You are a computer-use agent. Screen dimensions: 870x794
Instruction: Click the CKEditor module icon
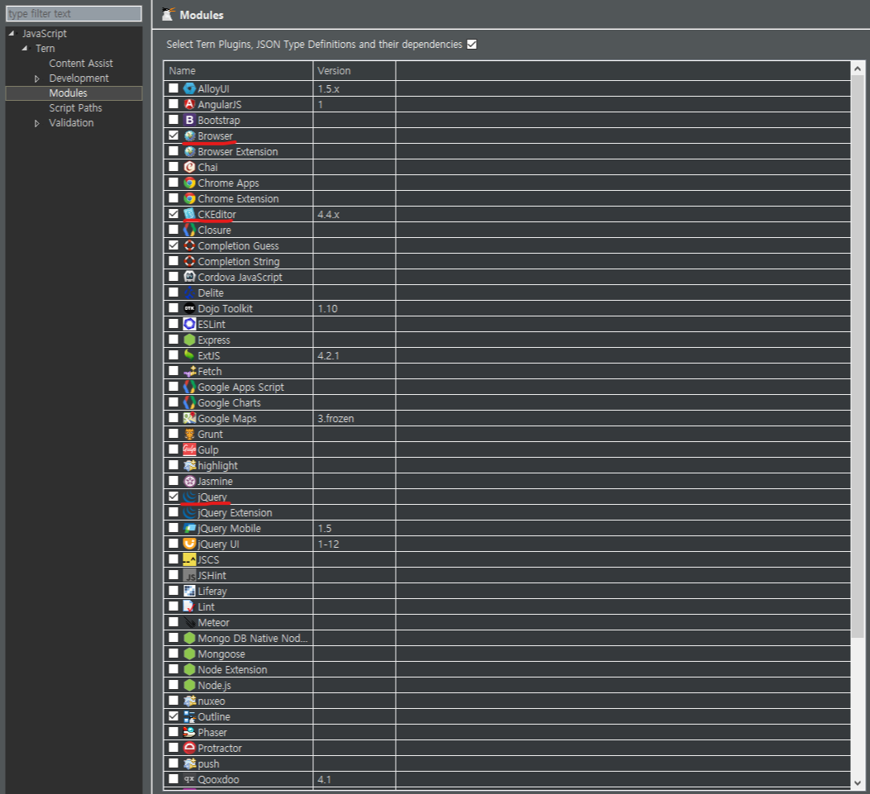189,214
